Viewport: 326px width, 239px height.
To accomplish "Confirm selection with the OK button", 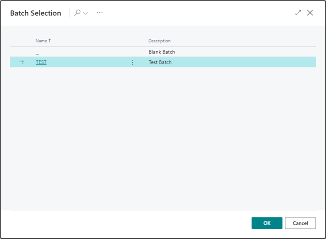I will pos(267,223).
